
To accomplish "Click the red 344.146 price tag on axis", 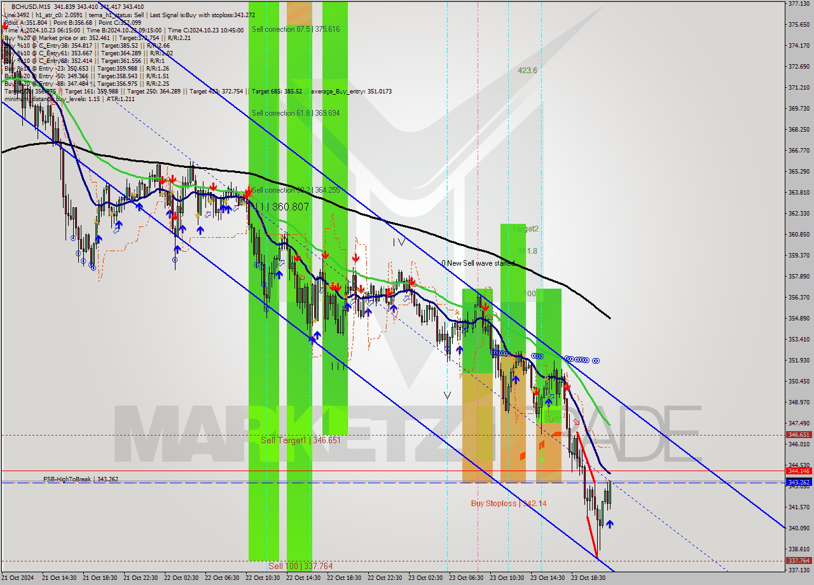I will click(x=799, y=471).
